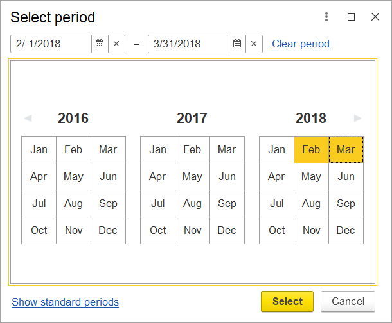Select the 2017 year heading
The height and width of the screenshot is (323, 392).
pos(192,118)
